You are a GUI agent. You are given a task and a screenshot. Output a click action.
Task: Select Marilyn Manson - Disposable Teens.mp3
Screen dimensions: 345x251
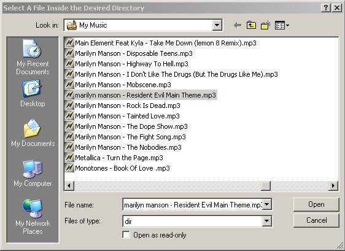tap(134, 53)
